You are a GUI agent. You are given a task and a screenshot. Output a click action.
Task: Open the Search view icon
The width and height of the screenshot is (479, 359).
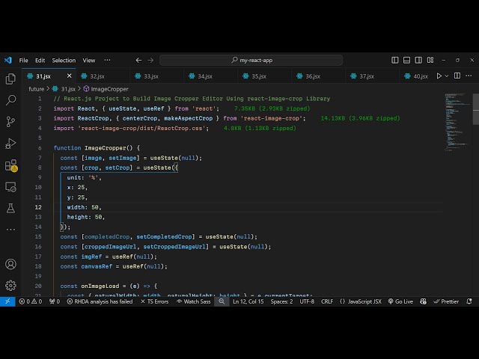(10, 99)
